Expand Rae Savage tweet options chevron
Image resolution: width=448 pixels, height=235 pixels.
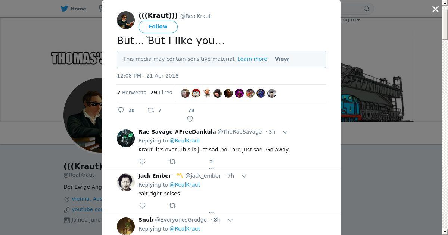(285, 132)
